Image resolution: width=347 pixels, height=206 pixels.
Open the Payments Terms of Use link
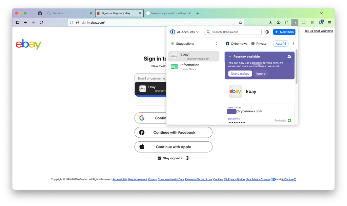coord(199,179)
